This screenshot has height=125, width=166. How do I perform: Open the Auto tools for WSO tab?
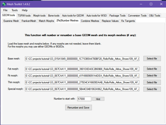pos(97,16)
